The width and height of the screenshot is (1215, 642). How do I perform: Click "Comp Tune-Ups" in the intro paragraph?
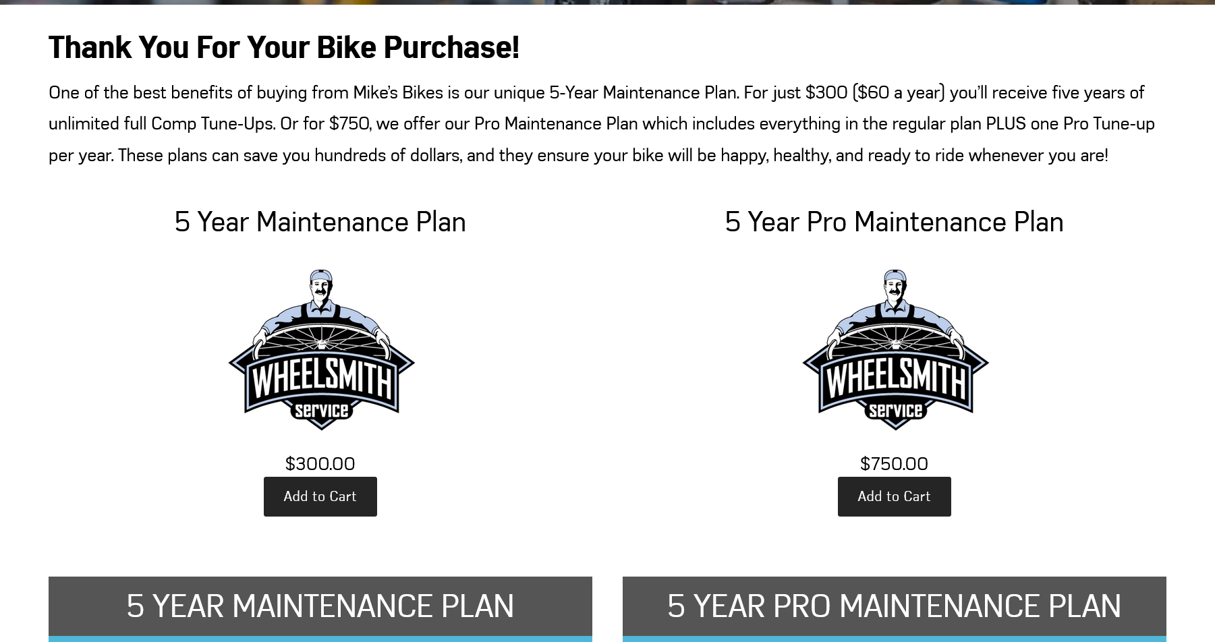213,124
